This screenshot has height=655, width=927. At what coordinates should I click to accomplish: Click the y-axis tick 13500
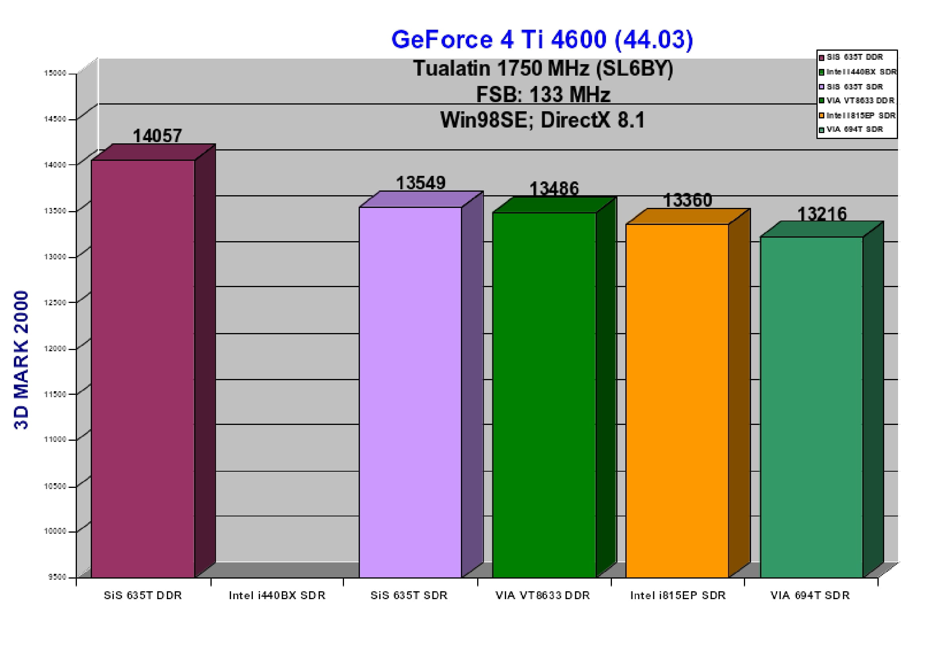55,211
